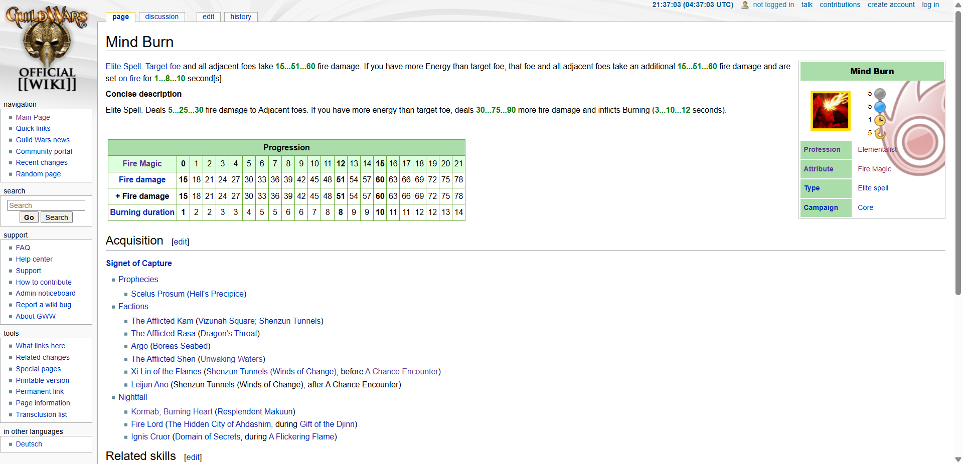Open the Mind Burn skill icon image

point(831,111)
